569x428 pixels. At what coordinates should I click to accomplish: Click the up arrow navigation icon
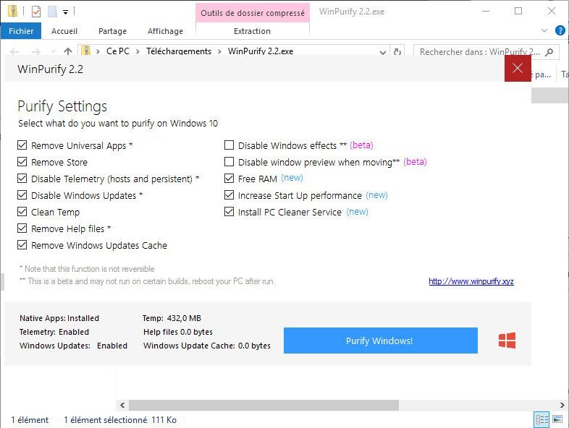coord(68,52)
